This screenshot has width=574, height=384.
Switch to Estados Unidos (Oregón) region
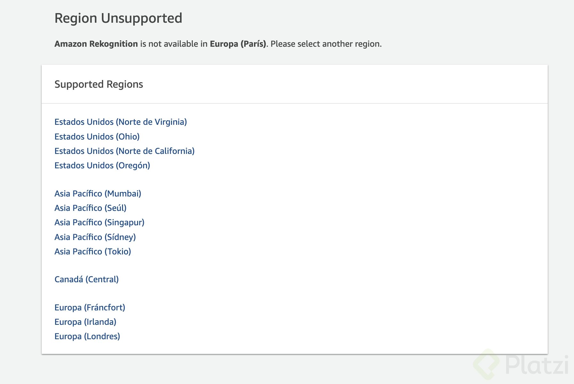102,165
